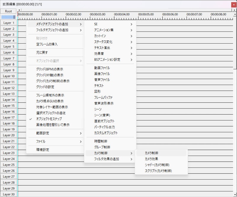Add シーン object
This screenshot has width=237, height=197.
(x=110, y=109)
